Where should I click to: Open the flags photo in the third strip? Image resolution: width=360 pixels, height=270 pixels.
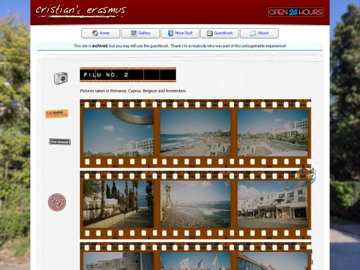195,261
